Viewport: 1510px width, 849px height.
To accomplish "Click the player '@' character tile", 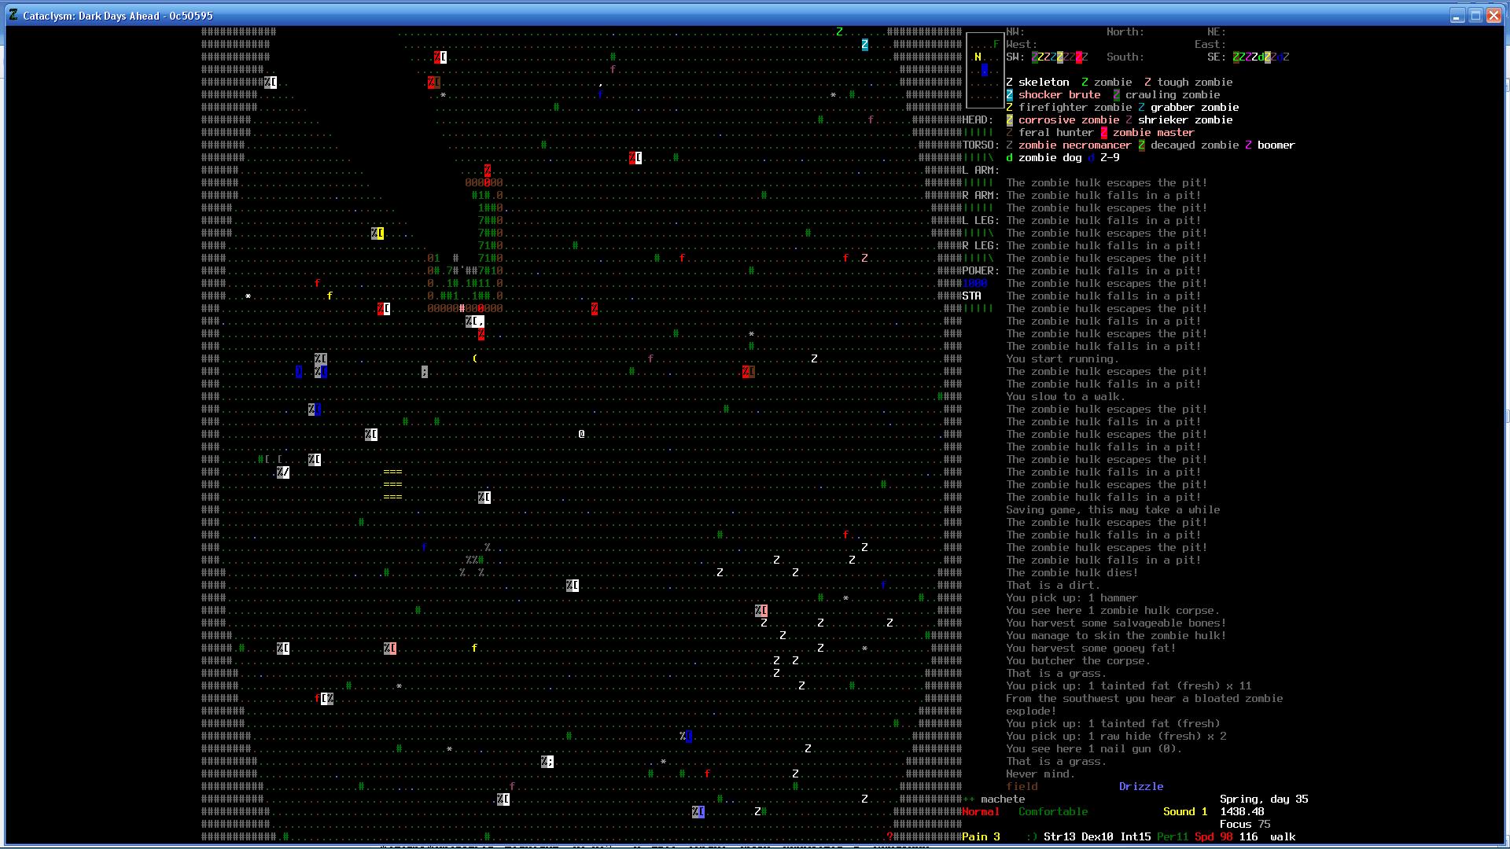I will (581, 434).
